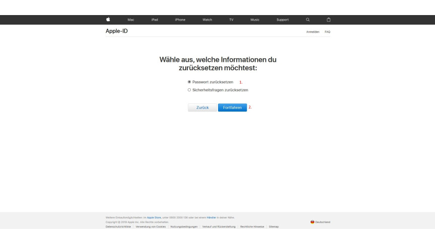The width and height of the screenshot is (435, 244).
Task: Click the Apple-ID heading link
Action: 116,31
